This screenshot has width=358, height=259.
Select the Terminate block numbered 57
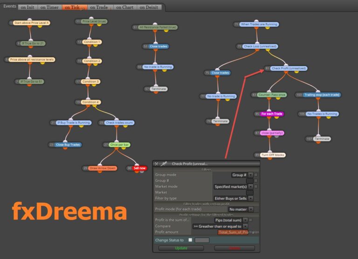coord(158,89)
